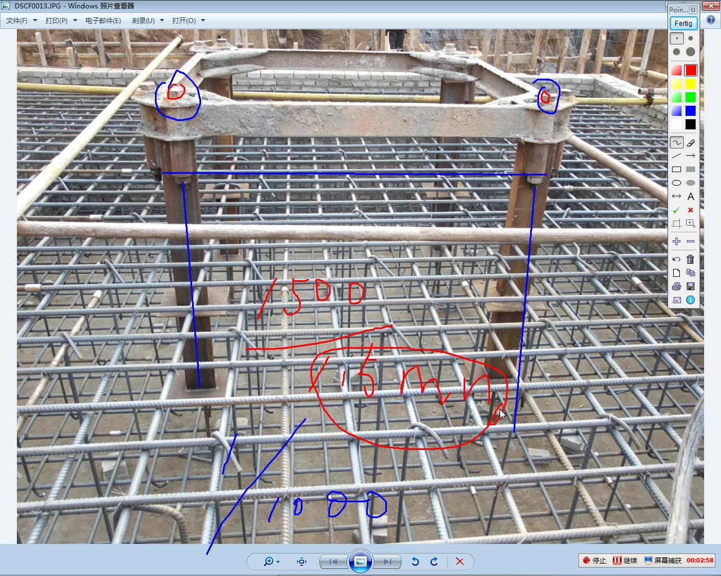Delete the photo with the red X
This screenshot has height=576, width=721.
pos(460,561)
